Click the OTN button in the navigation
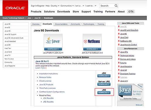This screenshot has width=151, height=110. (x=131, y=11)
